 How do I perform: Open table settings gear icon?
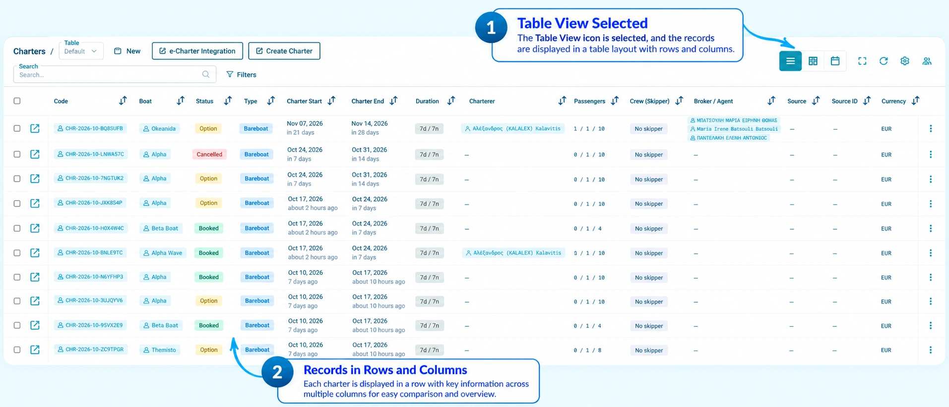(905, 61)
